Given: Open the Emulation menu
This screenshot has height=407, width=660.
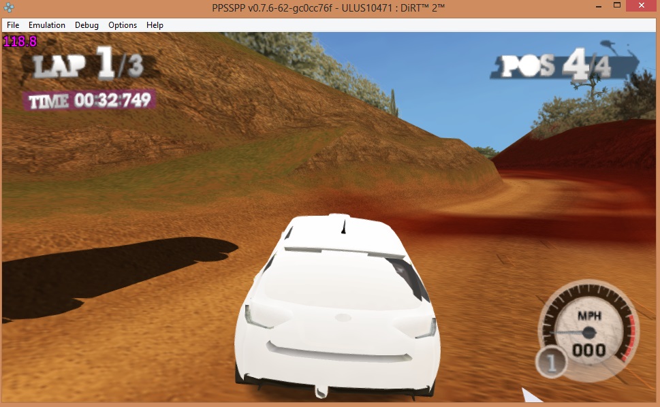Looking at the screenshot, I should click(47, 25).
